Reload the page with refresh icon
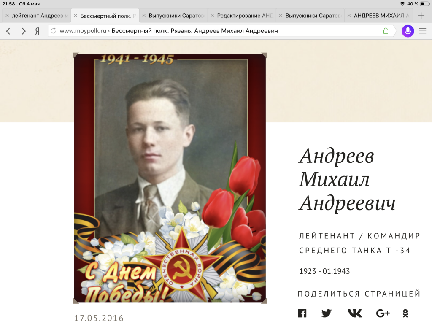432x324 pixels. coord(54,30)
